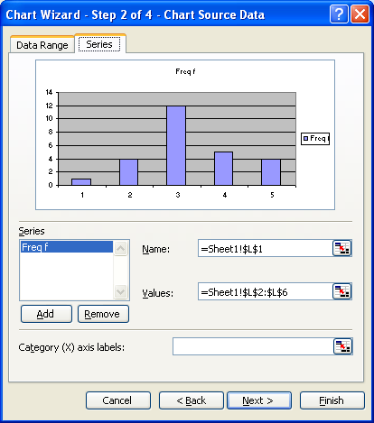Image resolution: width=374 pixels, height=423 pixels.
Task: Click the Help question mark icon
Action: pos(339,14)
